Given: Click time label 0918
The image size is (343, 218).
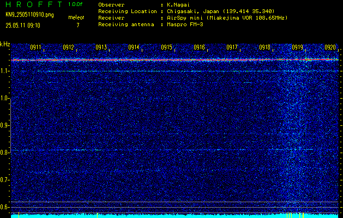Looking at the screenshot, I should (x=264, y=47).
